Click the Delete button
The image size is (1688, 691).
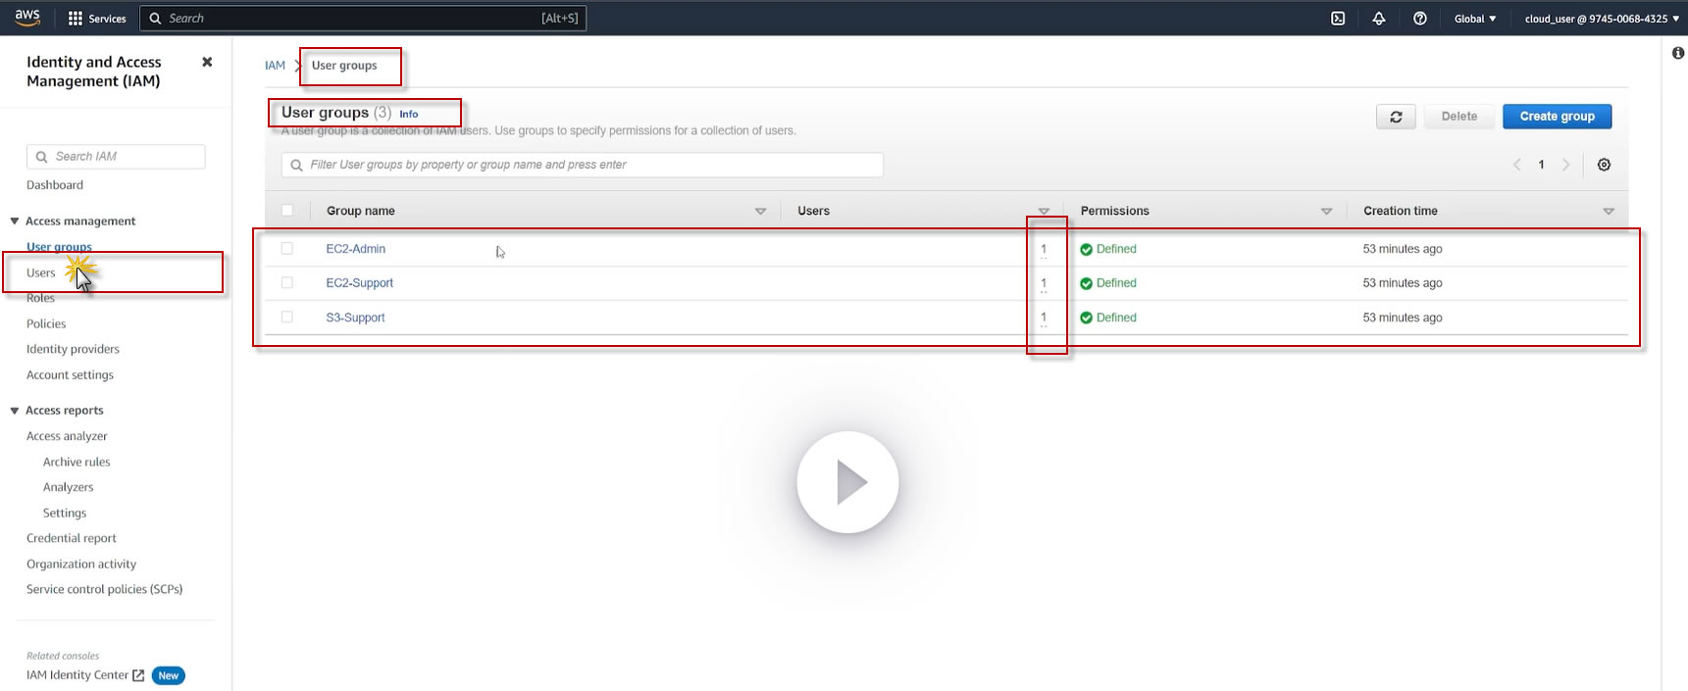1459,117
